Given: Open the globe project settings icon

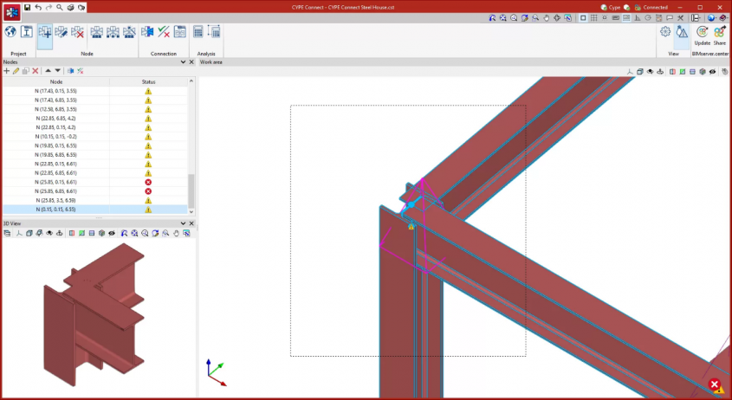Looking at the screenshot, I should coord(10,32).
